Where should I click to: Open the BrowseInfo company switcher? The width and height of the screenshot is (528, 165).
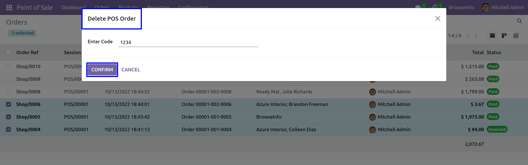pyautogui.click(x=461, y=7)
